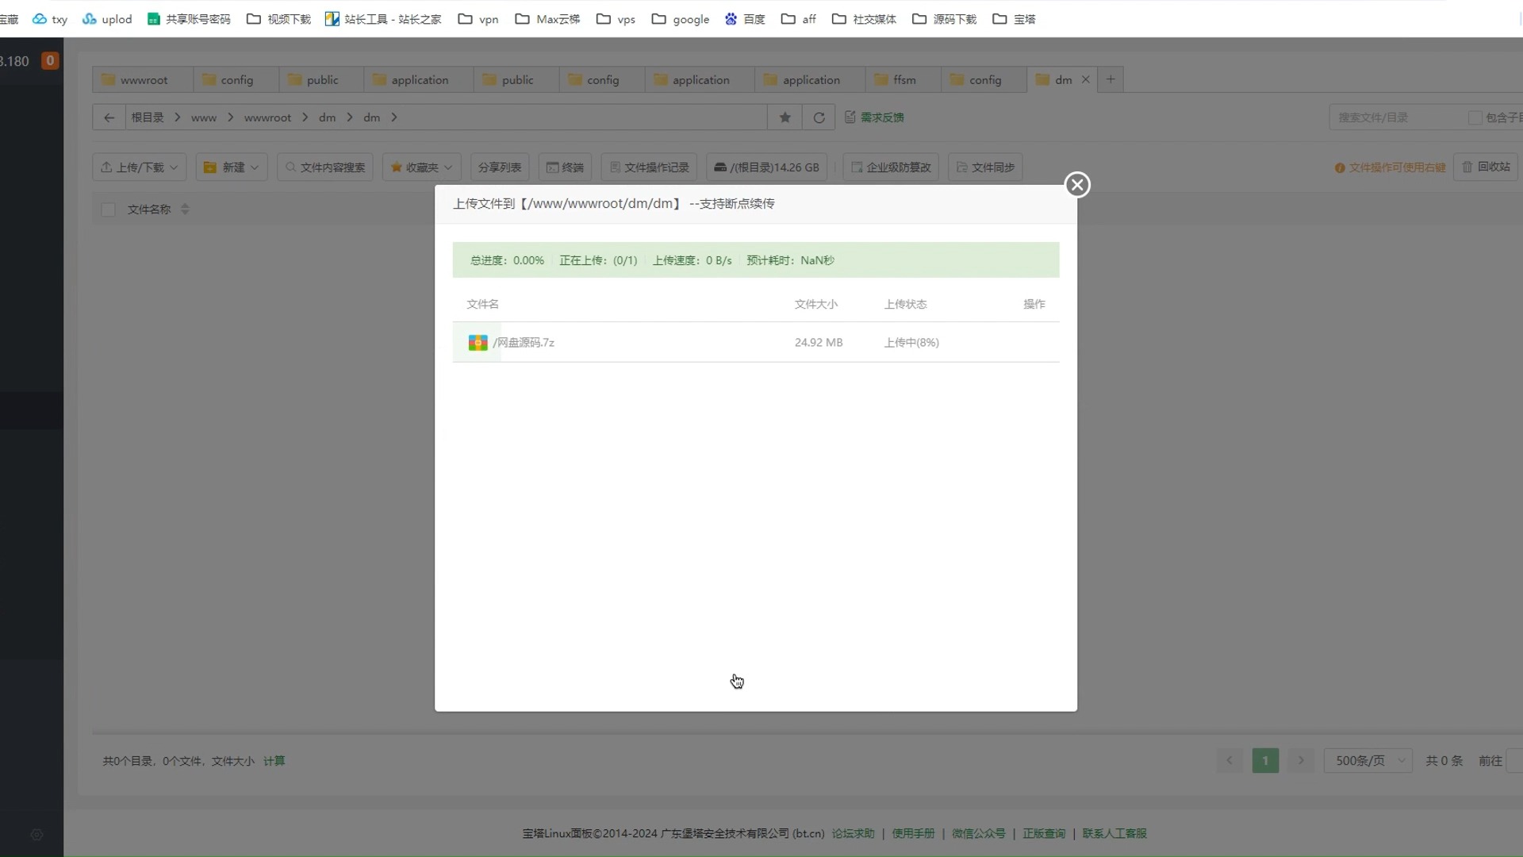Close the upload dialog with X icon
The height and width of the screenshot is (857, 1523).
(1076, 185)
